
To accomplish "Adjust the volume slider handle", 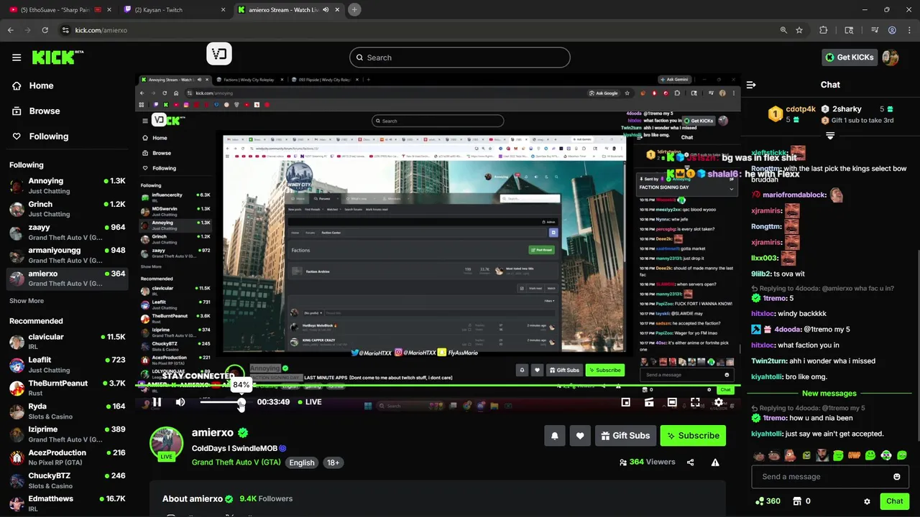I will click(x=241, y=403).
